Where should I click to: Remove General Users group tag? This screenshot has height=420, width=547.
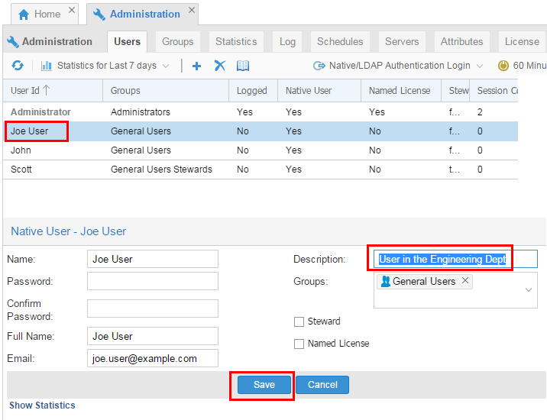465,281
